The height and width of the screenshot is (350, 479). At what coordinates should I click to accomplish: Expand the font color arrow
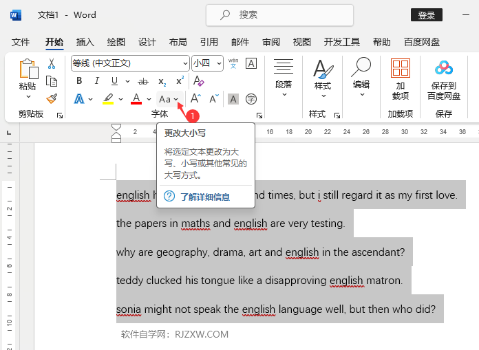point(149,99)
